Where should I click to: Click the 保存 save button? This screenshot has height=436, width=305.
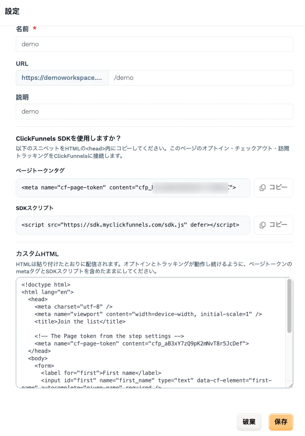coord(281,422)
